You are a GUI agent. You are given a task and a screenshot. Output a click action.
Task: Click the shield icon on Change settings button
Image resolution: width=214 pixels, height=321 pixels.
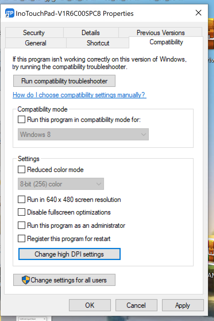click(26, 280)
